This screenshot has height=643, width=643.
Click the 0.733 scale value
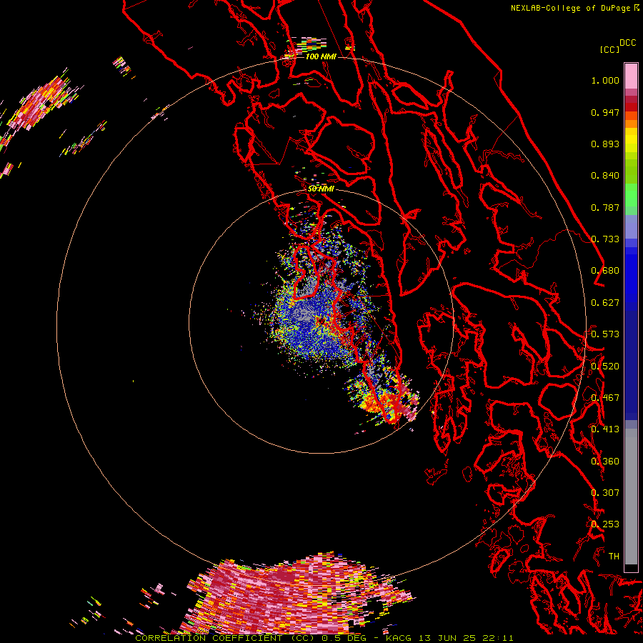click(605, 239)
